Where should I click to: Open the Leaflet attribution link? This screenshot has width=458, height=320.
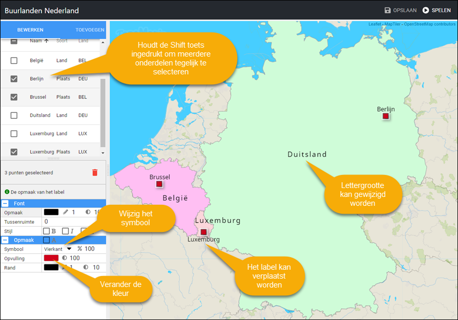375,24
